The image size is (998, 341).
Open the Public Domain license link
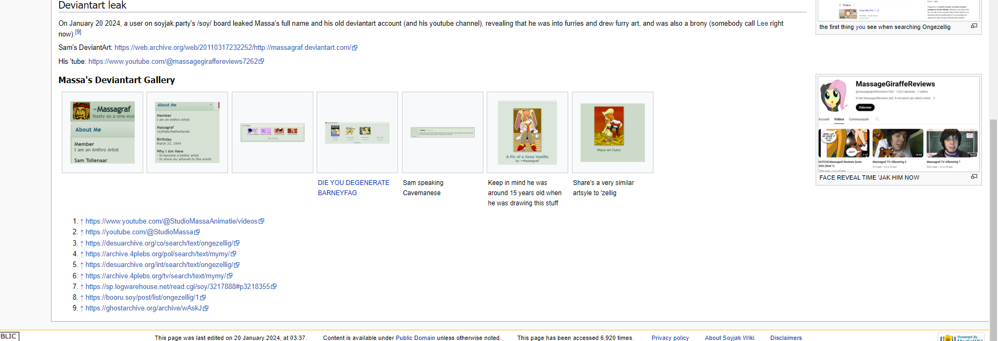415,338
